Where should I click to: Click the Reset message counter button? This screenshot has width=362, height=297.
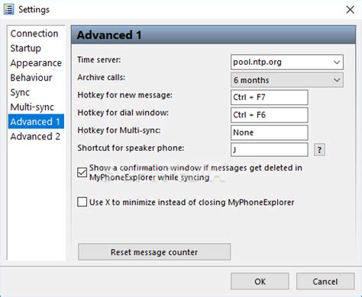154,252
